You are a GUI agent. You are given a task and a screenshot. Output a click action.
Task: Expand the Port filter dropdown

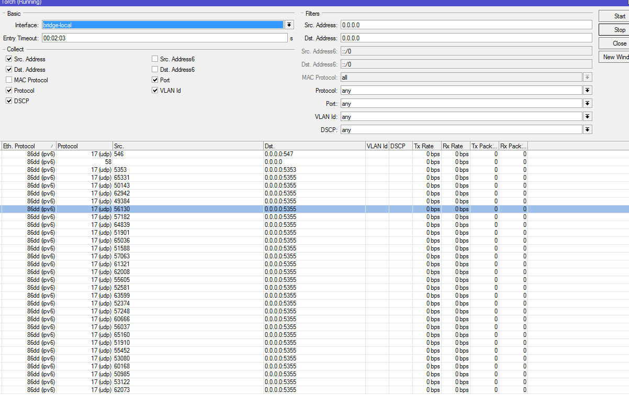coord(588,104)
